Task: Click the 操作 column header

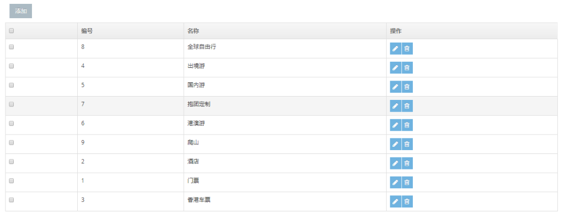Action: (x=396, y=31)
